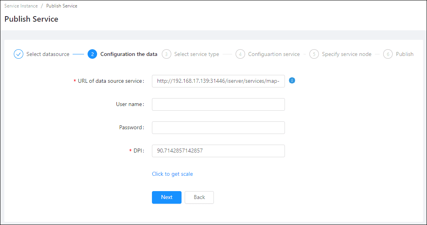Select the 'Select datasource' step label
Screen dimensions: 427x225
pos(48,54)
